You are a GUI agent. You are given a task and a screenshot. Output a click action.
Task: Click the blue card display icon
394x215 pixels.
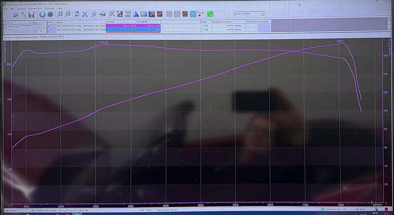click(144, 14)
